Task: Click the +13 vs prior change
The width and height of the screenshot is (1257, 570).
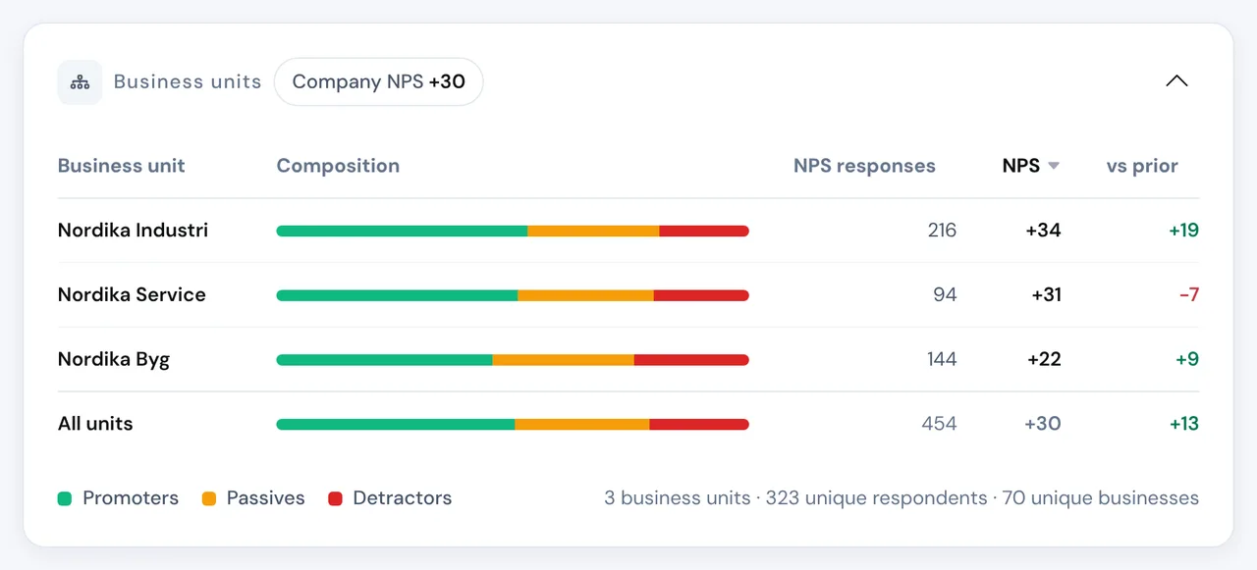Action: coord(1183,424)
